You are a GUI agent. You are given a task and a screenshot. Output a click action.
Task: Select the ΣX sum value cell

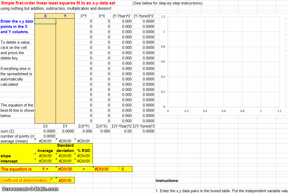pyautogui.click(x=45, y=131)
